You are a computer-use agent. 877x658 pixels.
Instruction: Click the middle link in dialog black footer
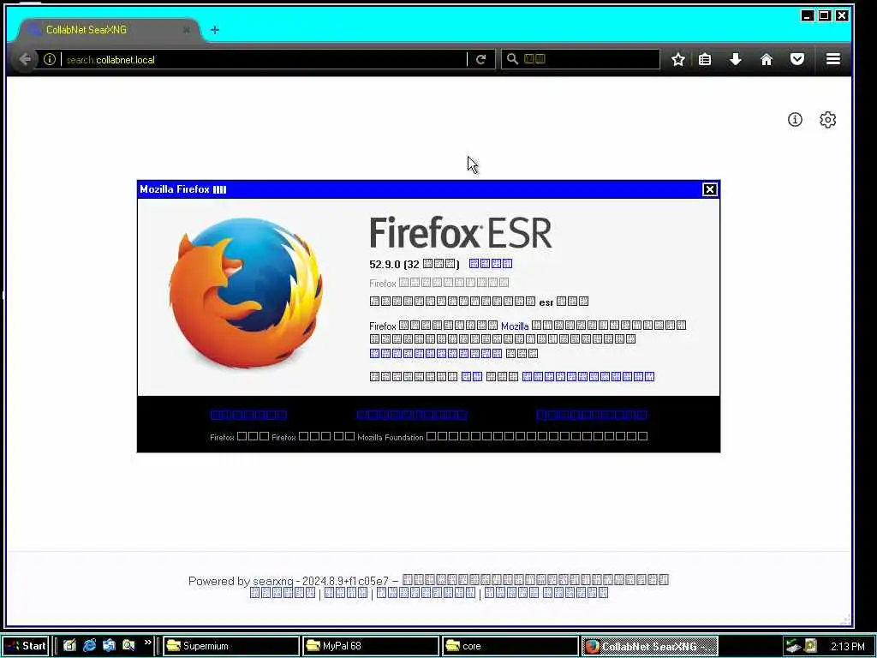pos(412,415)
